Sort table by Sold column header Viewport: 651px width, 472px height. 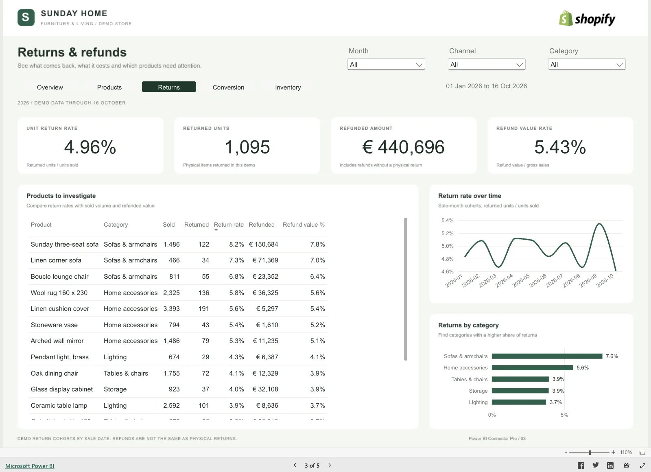pos(169,225)
